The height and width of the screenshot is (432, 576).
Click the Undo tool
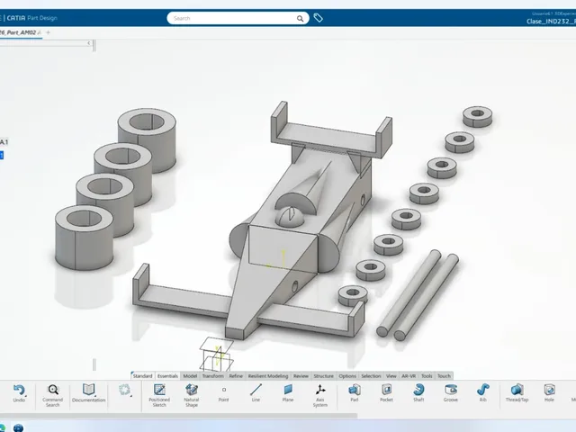tap(19, 393)
